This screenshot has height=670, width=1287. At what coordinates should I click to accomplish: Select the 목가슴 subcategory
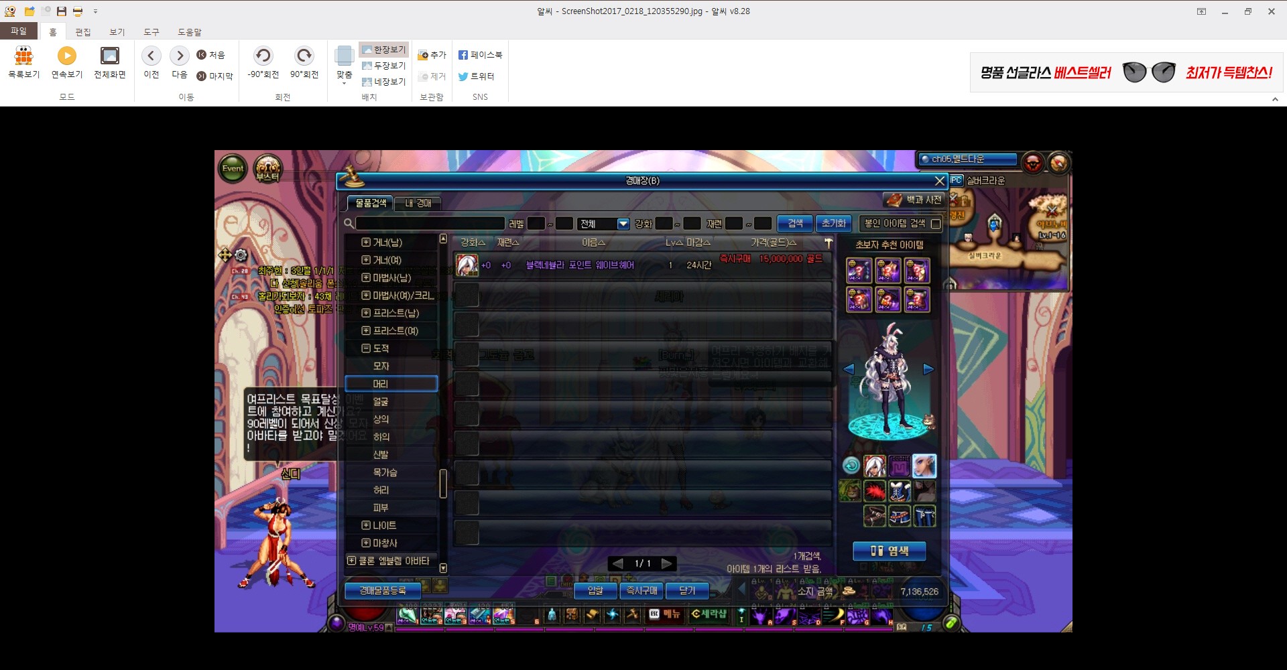pyautogui.click(x=391, y=472)
